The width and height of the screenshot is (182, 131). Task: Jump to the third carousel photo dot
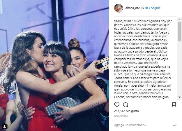[x=56, y=127]
